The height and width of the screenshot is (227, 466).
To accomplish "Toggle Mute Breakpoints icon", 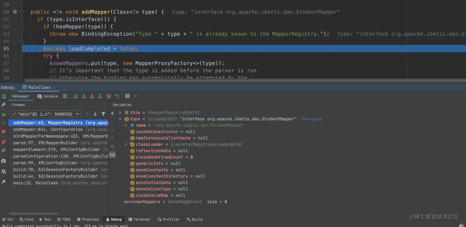I will (3, 151).
